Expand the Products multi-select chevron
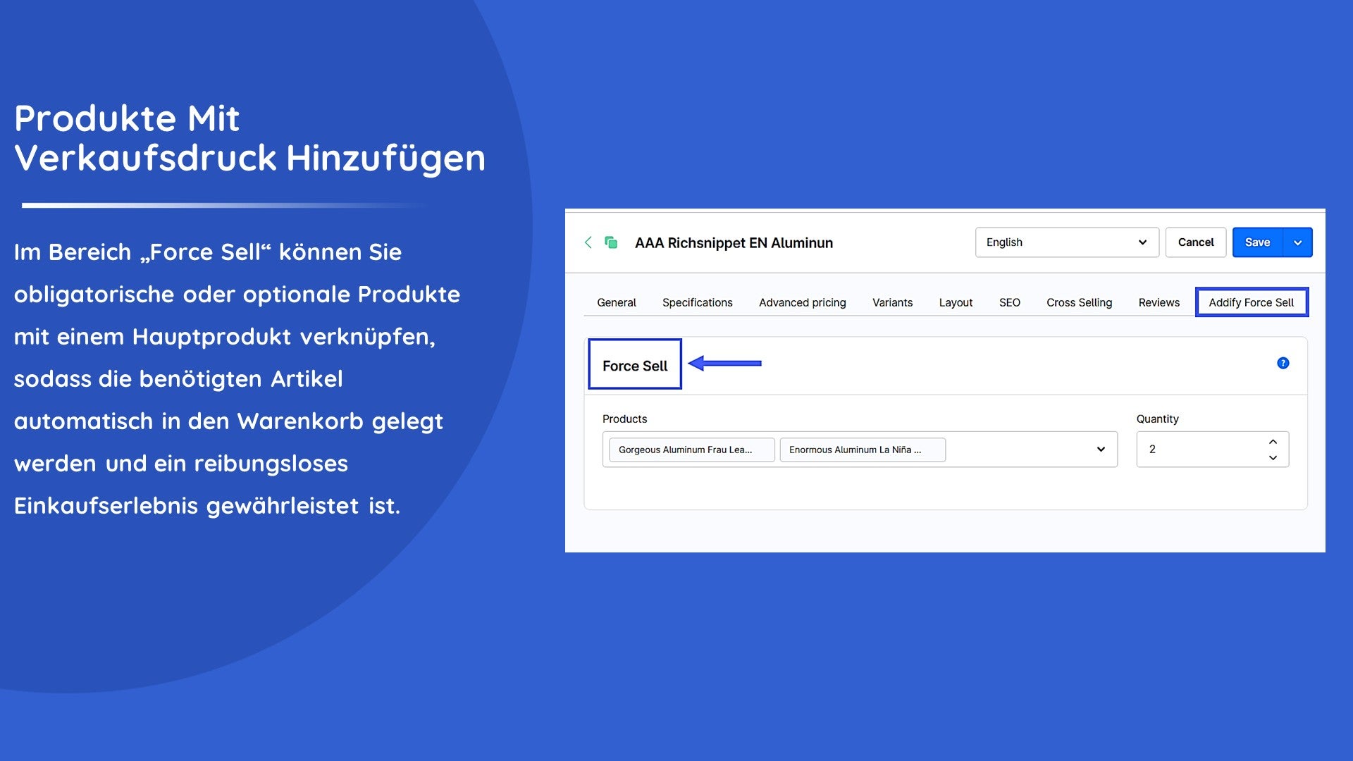Image resolution: width=1353 pixels, height=761 pixels. click(1101, 450)
